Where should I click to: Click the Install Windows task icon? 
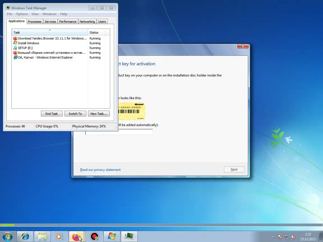pos(15,43)
